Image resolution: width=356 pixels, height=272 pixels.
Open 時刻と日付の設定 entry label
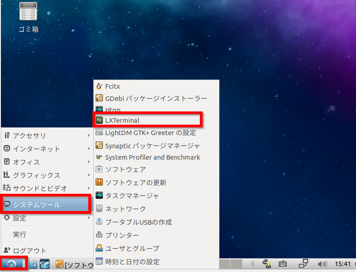132,262
